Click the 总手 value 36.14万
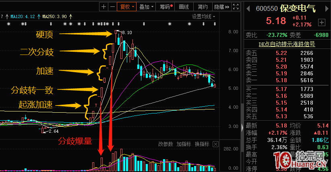 (277, 140)
